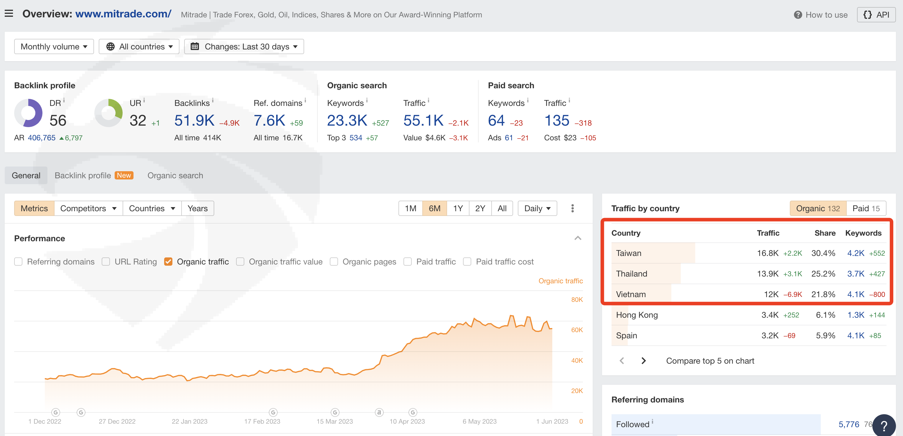Open the Daily interval dropdown

(x=537, y=208)
